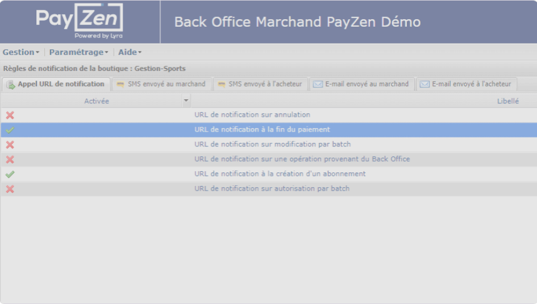Click green checkmark for fin du paiement
The image size is (537, 304).
coord(10,130)
